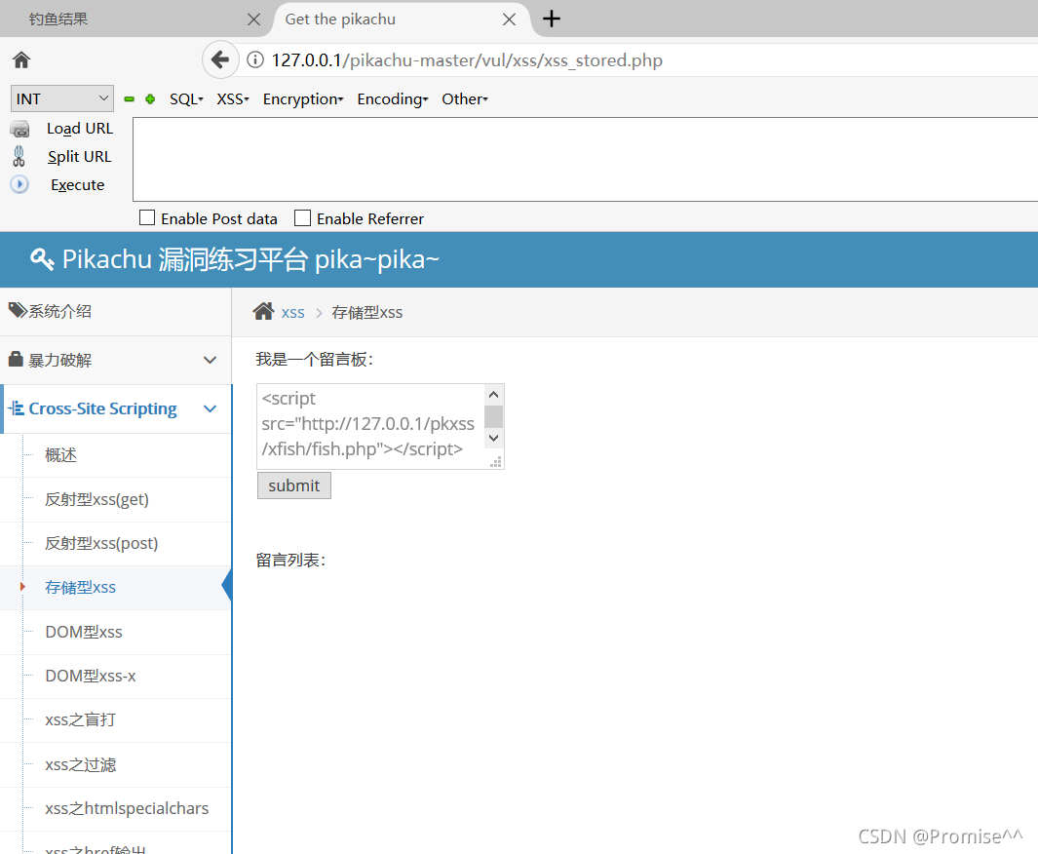Open xss之盲打 page
The width and height of the screenshot is (1038, 854).
80,719
